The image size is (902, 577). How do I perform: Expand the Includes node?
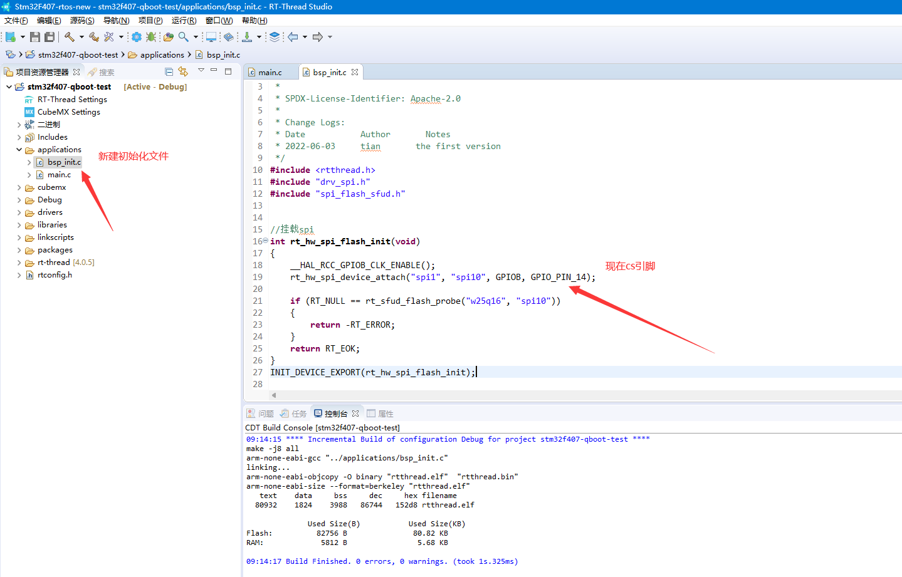[19, 137]
